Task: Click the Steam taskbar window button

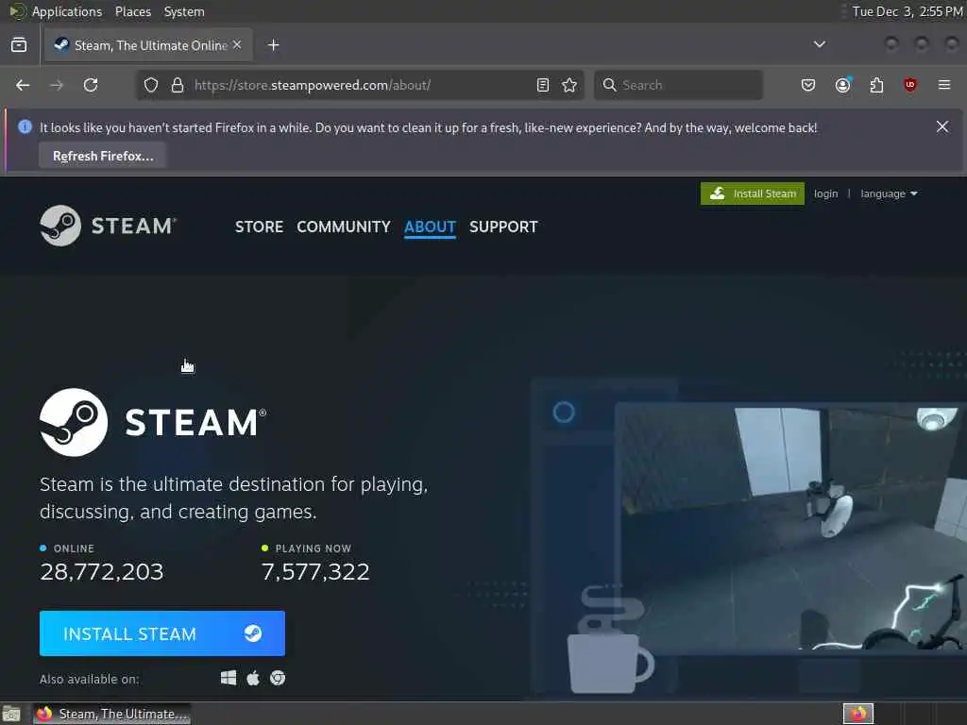Action: [x=111, y=714]
